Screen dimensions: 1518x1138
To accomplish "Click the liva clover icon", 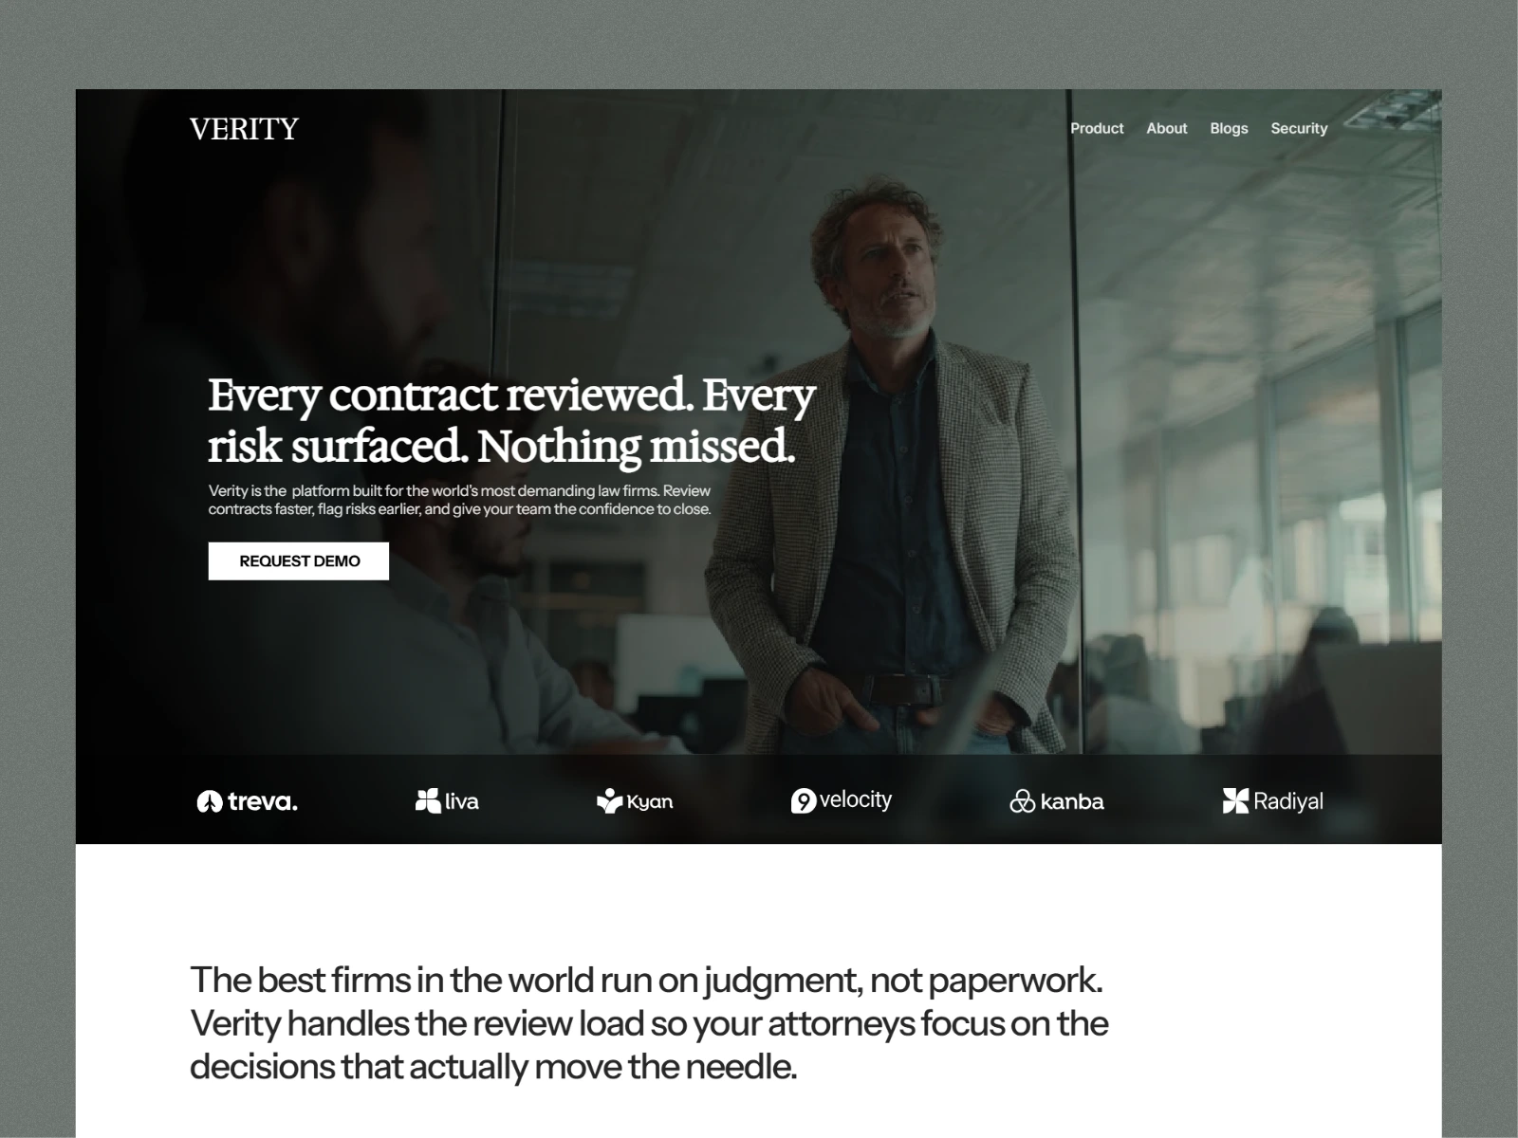I will [428, 800].
